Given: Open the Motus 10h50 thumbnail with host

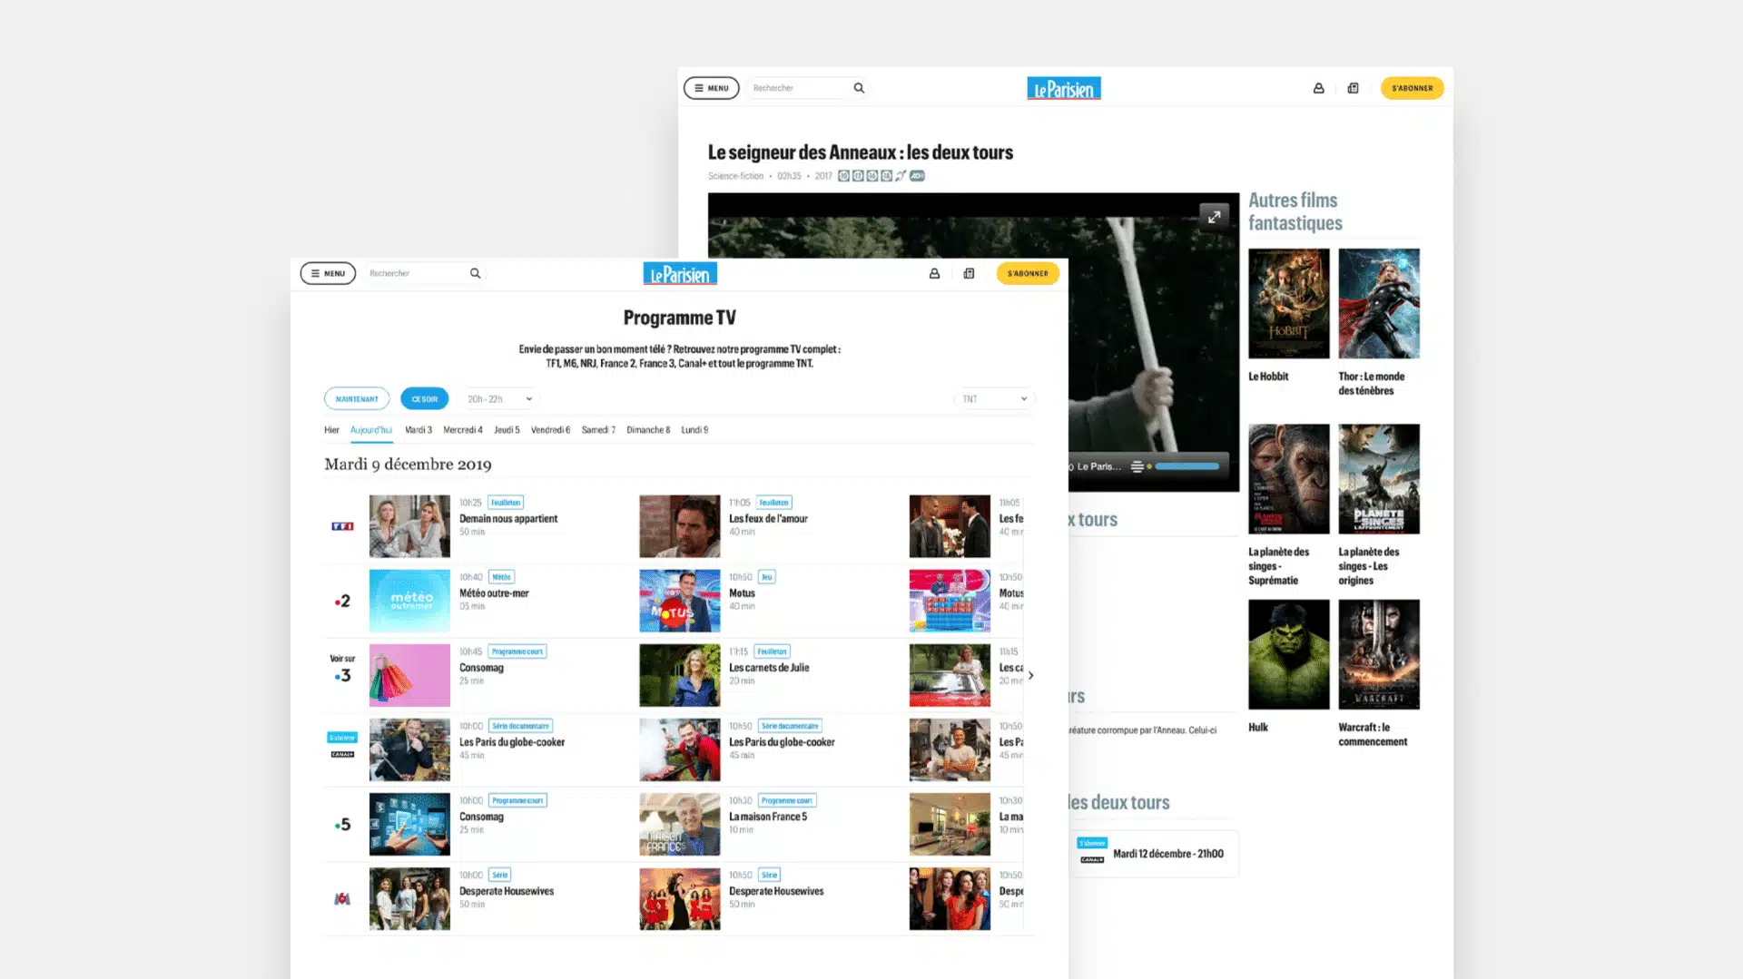Looking at the screenshot, I should pyautogui.click(x=679, y=601).
